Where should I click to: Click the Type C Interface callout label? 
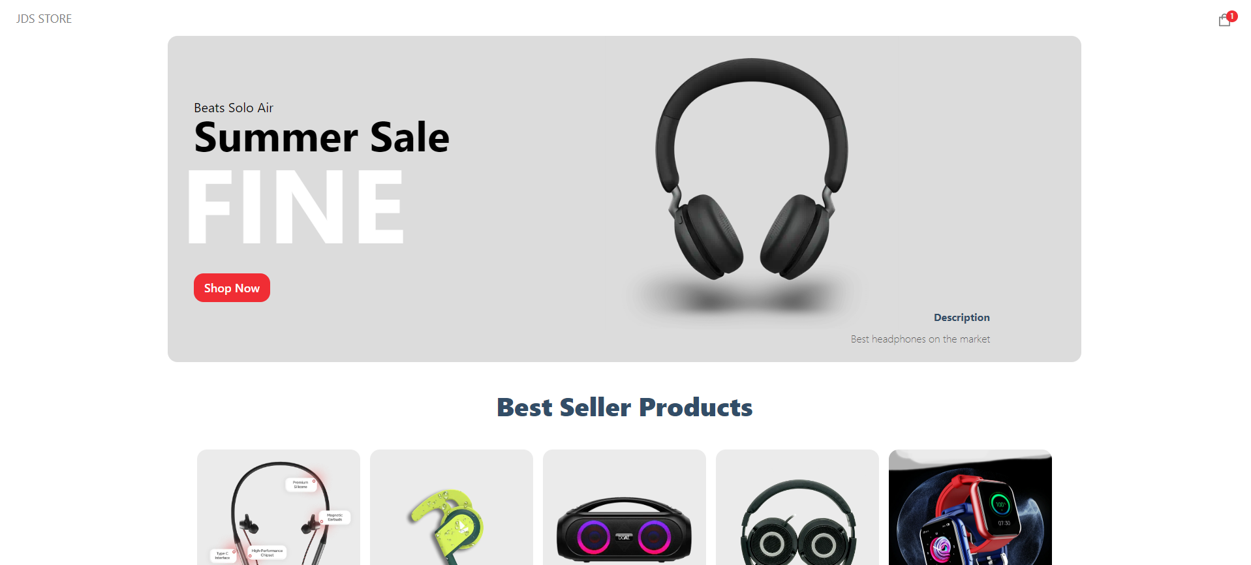click(223, 555)
